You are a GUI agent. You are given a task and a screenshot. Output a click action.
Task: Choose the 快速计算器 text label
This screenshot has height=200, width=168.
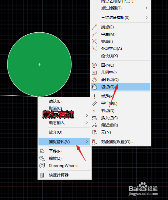pyautogui.click(x=59, y=175)
